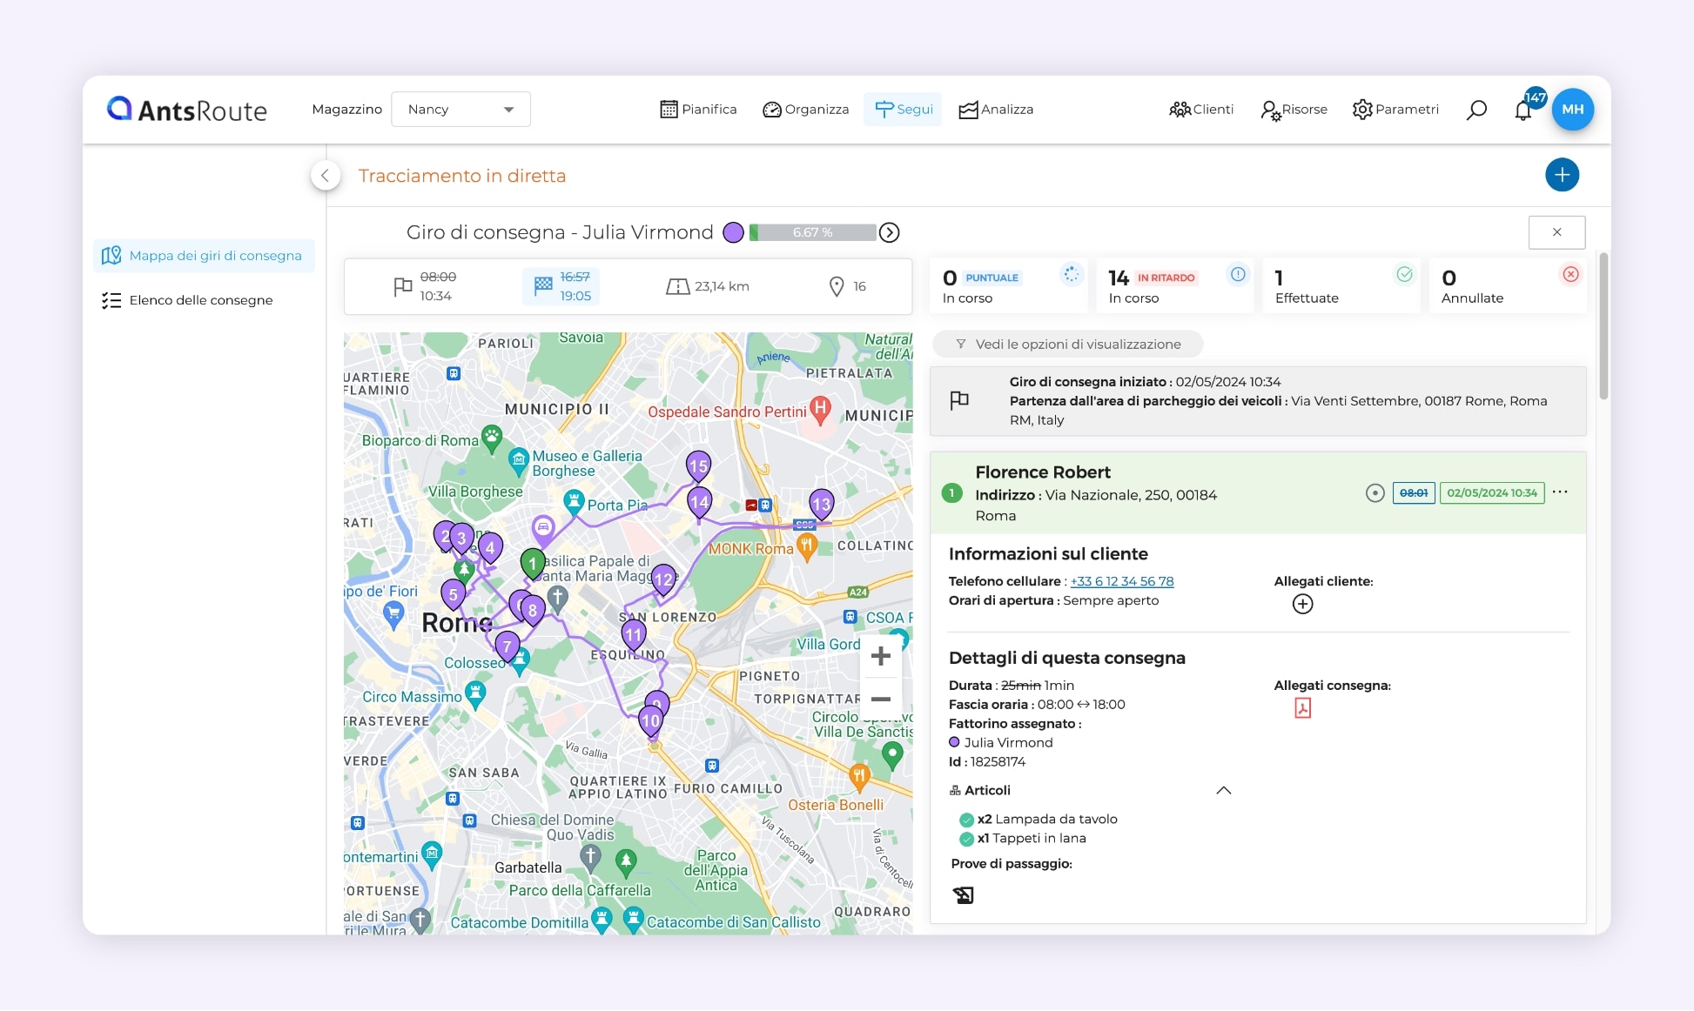Create a new item with the orange plus button
Image resolution: width=1694 pixels, height=1011 pixels.
1563,175
